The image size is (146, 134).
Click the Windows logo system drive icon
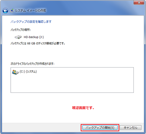pos(15,72)
